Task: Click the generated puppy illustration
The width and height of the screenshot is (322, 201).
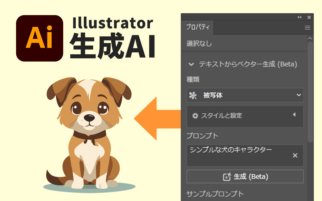Action: pyautogui.click(x=89, y=134)
